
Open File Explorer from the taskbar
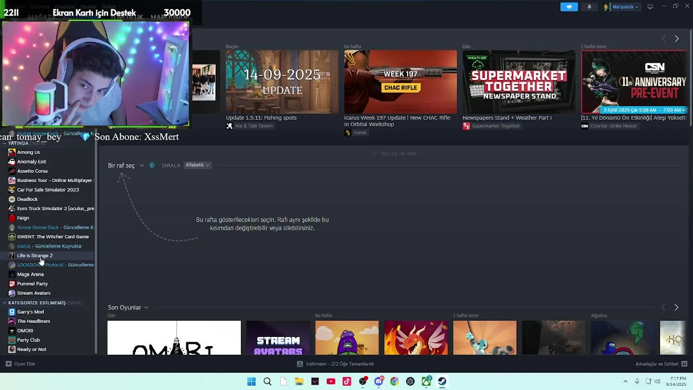(299, 381)
